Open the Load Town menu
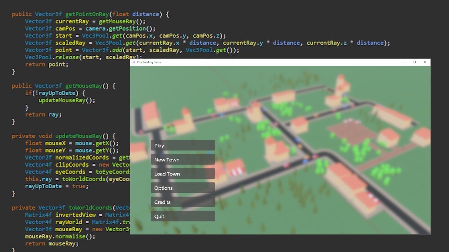Viewport: 449px width, 252px height. click(183, 174)
